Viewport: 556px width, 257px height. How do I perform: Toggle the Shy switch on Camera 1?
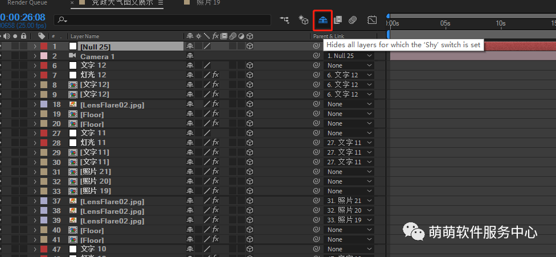190,56
